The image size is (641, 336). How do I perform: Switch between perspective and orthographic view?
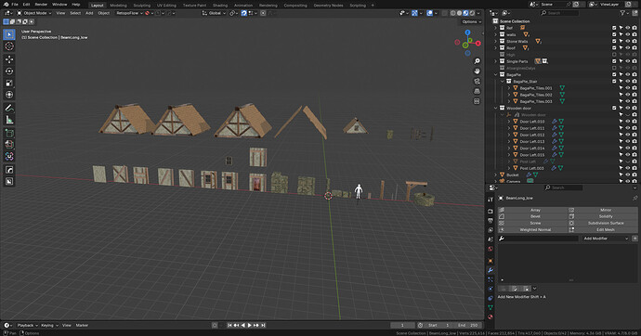click(477, 91)
